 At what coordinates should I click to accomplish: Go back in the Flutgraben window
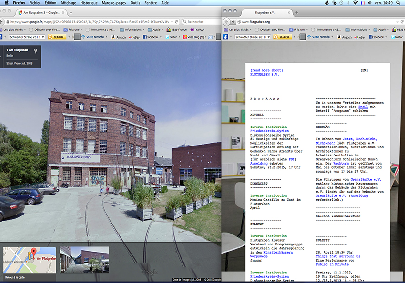tap(226, 22)
